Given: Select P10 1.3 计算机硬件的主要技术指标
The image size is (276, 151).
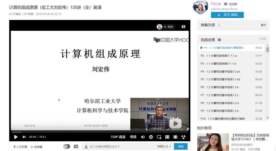Looking at the screenshot, I should [x=231, y=118].
